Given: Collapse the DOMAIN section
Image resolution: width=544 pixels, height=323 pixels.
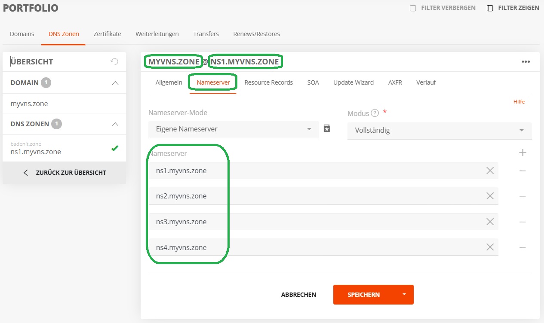Looking at the screenshot, I should click(x=115, y=83).
